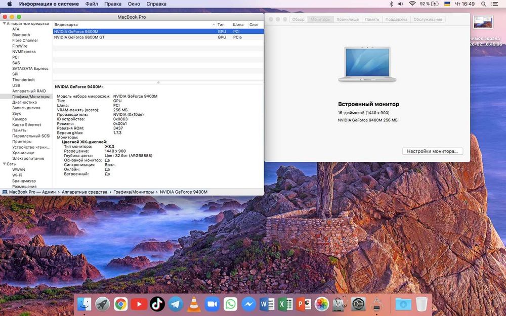Open Google Chrome from the dock
506x316 pixels.
[121, 304]
